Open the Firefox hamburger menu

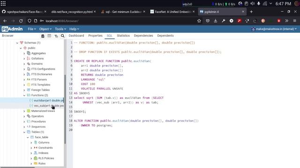(295, 21)
